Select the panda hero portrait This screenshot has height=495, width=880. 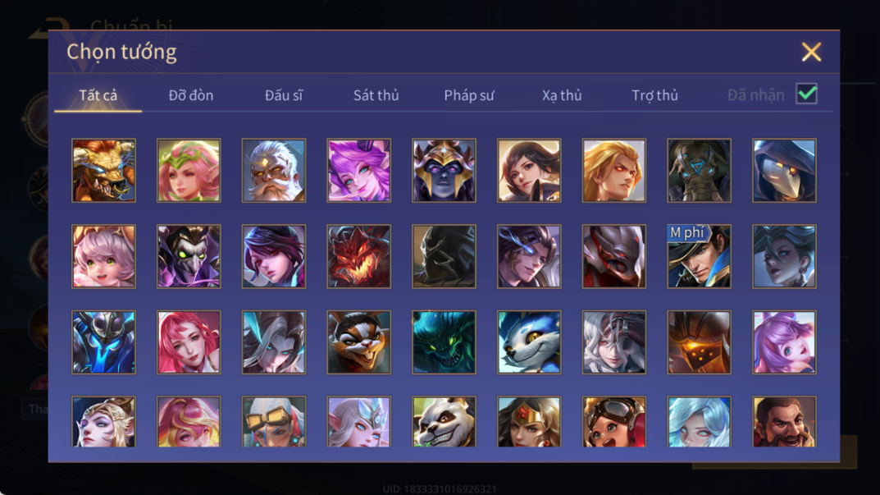[x=444, y=422]
